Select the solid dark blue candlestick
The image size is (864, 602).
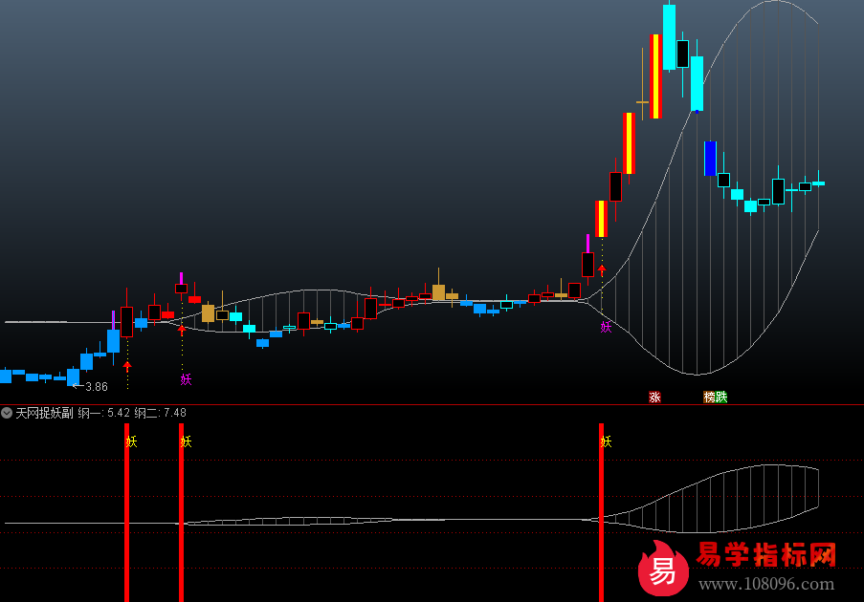tap(710, 159)
